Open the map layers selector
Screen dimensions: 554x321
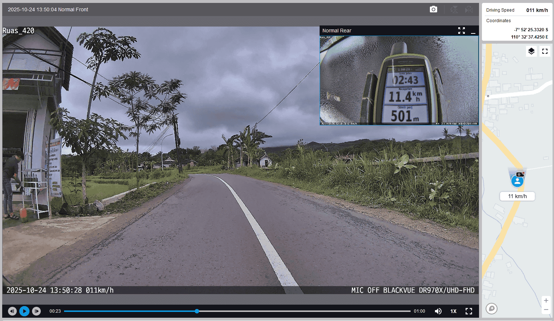tap(531, 51)
